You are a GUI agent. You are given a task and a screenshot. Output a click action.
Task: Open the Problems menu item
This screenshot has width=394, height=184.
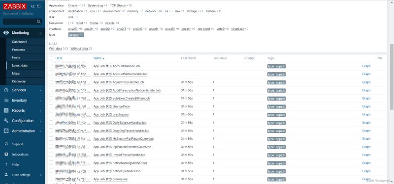click(x=19, y=50)
